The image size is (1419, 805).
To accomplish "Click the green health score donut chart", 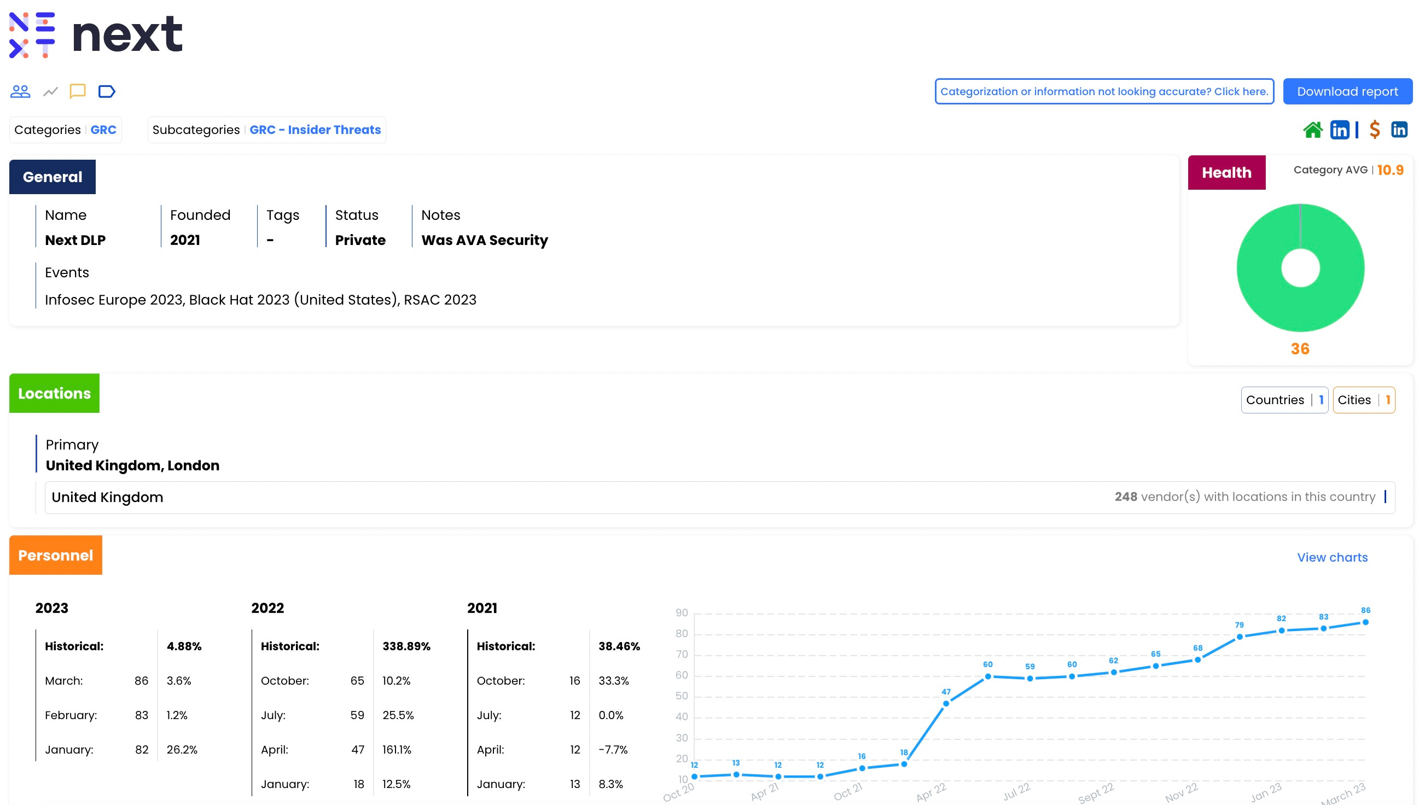I will click(x=1300, y=267).
